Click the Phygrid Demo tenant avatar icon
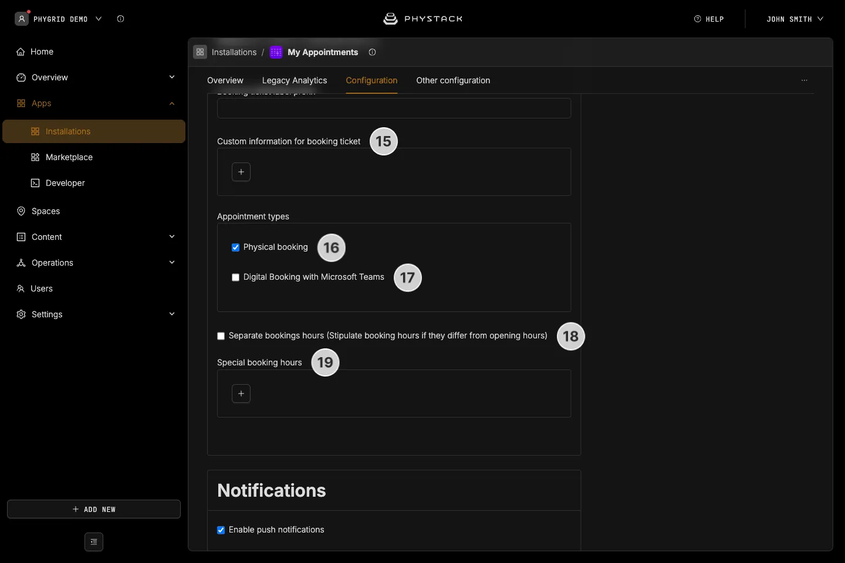This screenshot has width=845, height=563. click(x=22, y=19)
